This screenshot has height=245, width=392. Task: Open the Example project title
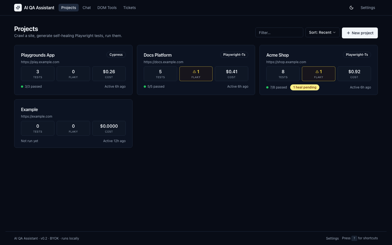pyautogui.click(x=29, y=109)
